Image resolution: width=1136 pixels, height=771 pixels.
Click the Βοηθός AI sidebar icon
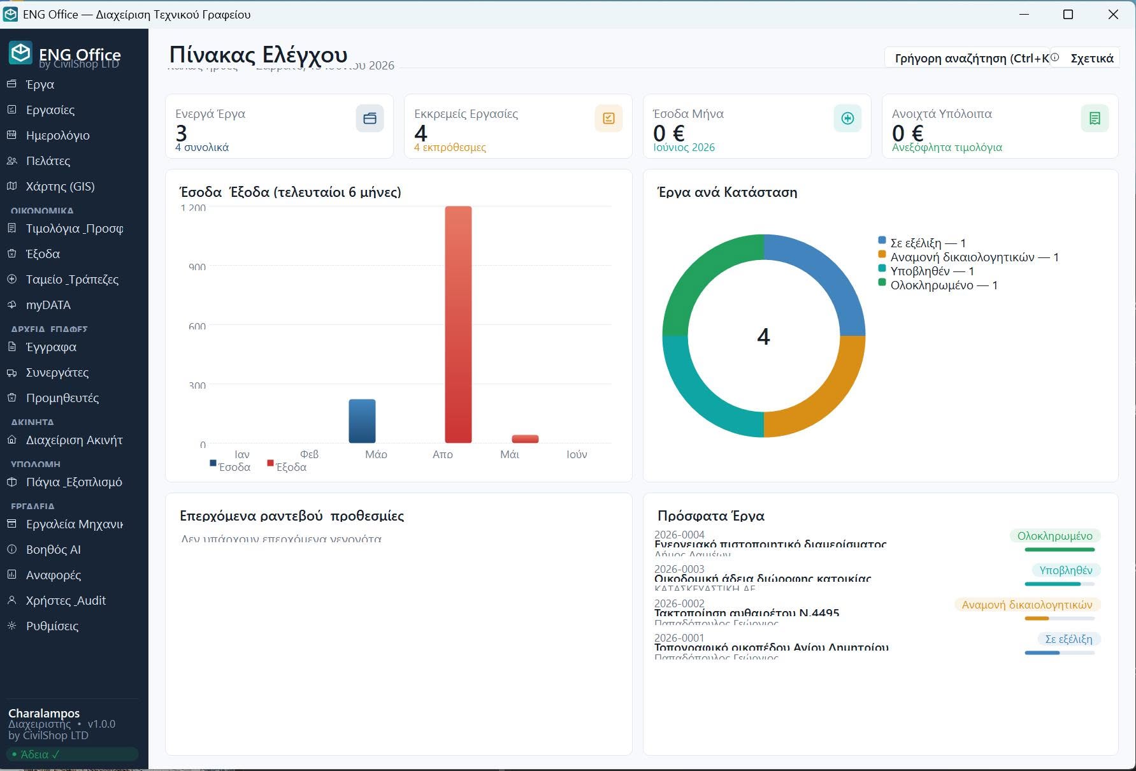[11, 549]
